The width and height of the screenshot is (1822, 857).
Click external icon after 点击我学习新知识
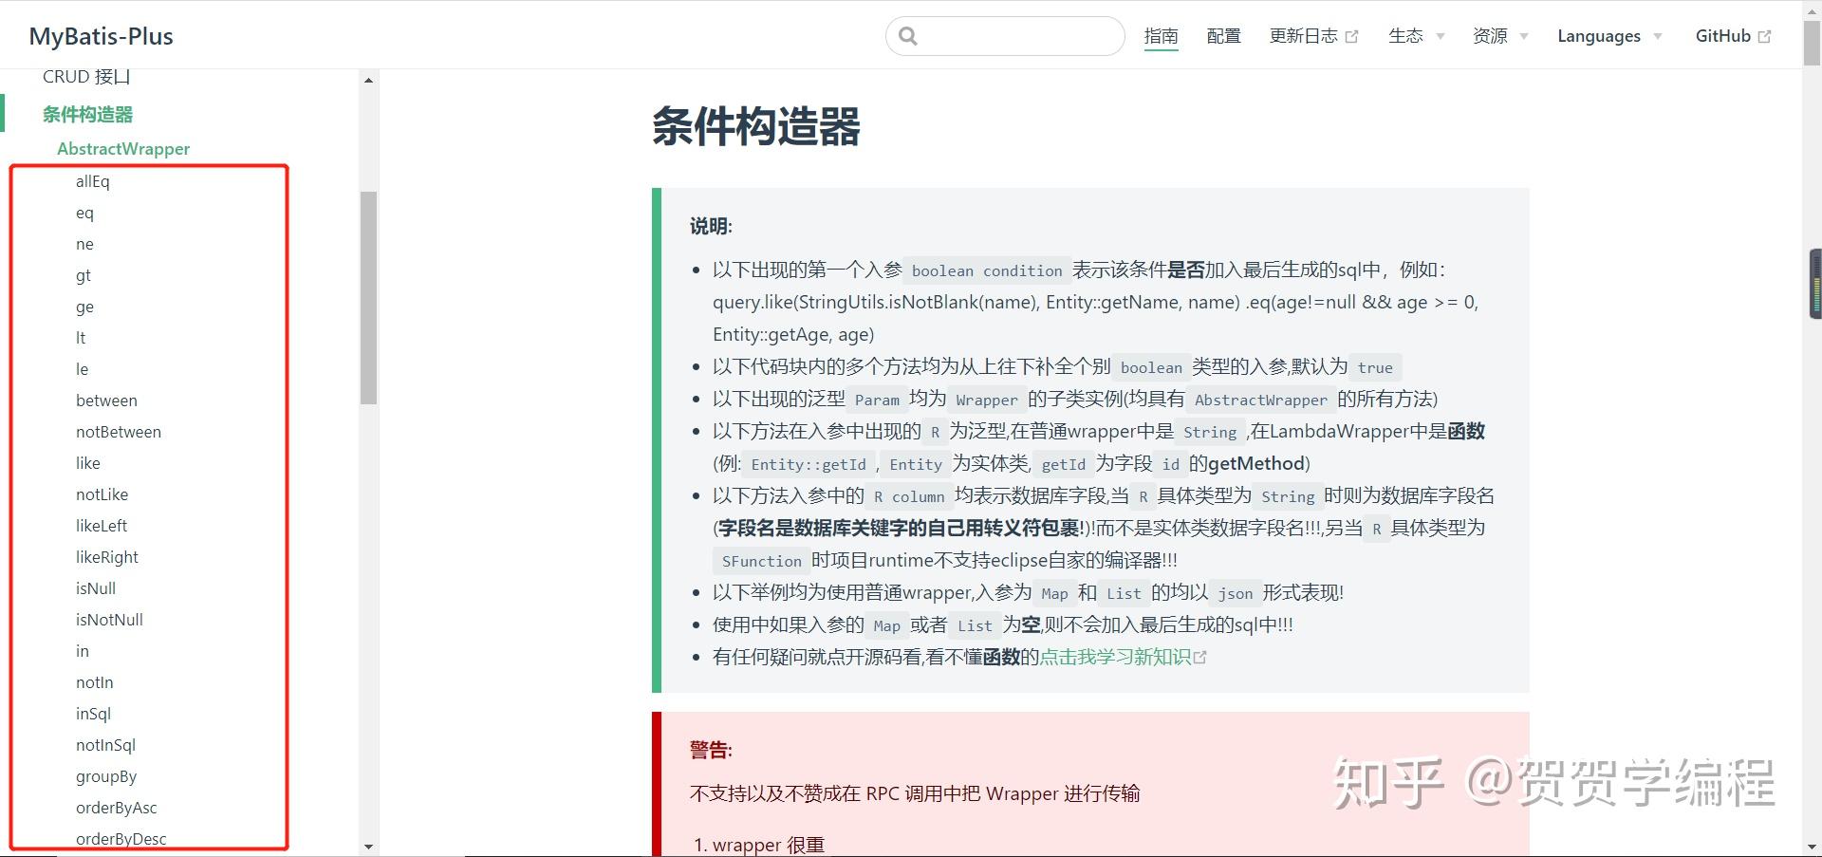(x=1199, y=657)
